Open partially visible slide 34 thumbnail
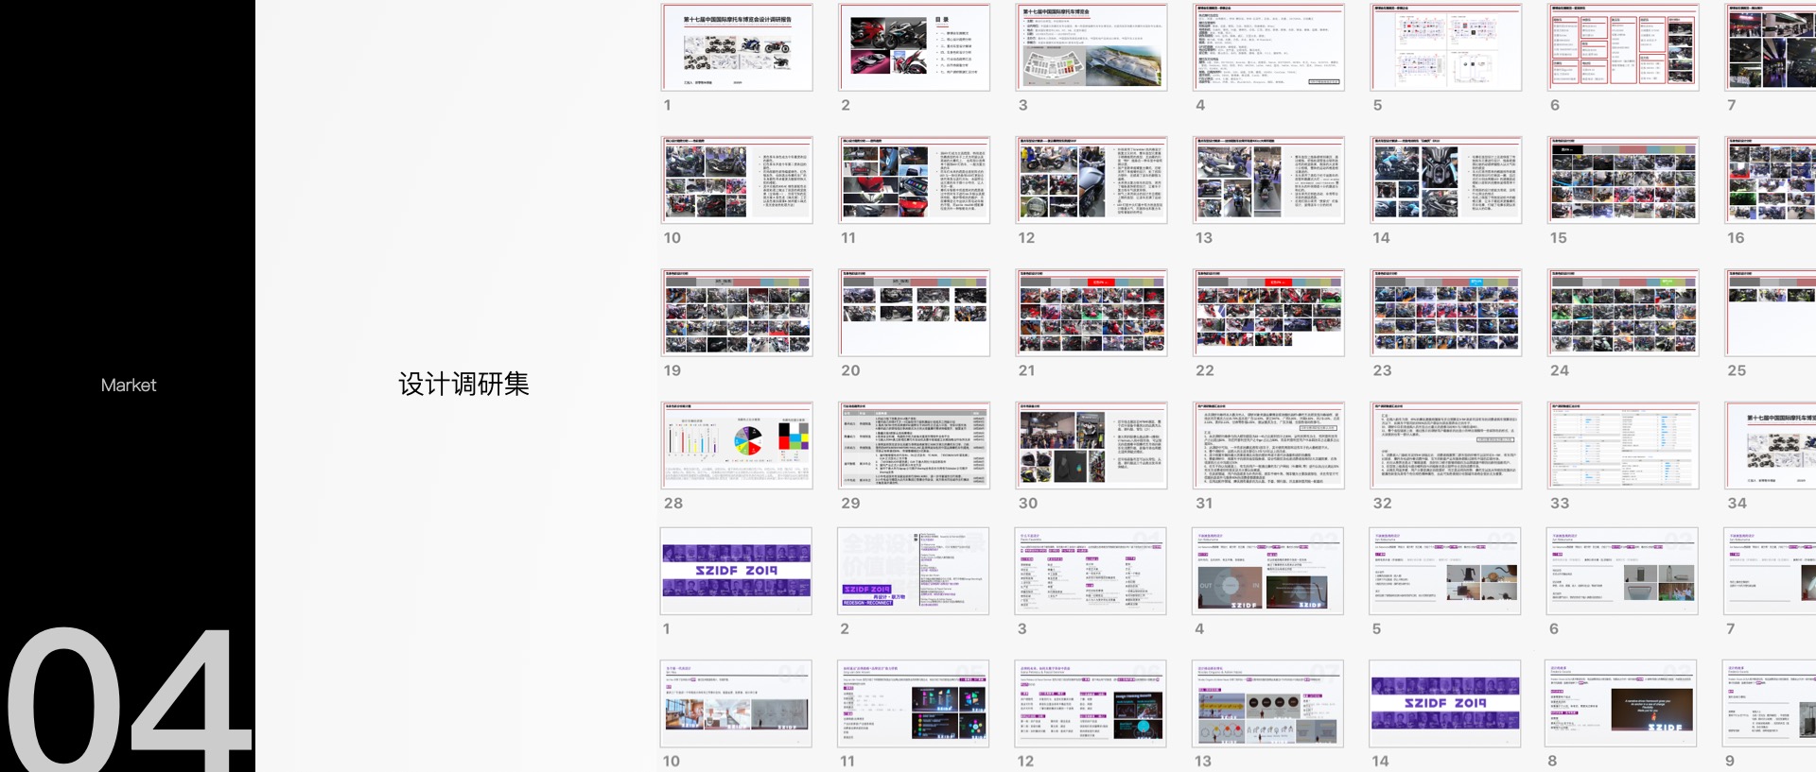This screenshot has width=1816, height=772. [1771, 446]
